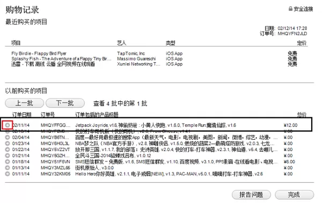Select Jetpack Joyride order product titles
This screenshot has height=203, width=322.
click(156, 125)
